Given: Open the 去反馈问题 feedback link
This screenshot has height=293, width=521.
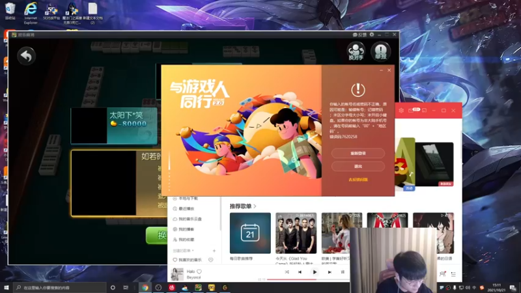Looking at the screenshot, I should tap(358, 180).
